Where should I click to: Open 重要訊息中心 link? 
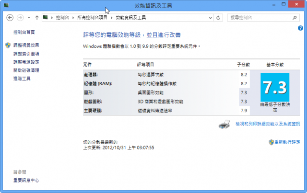tap(26, 180)
